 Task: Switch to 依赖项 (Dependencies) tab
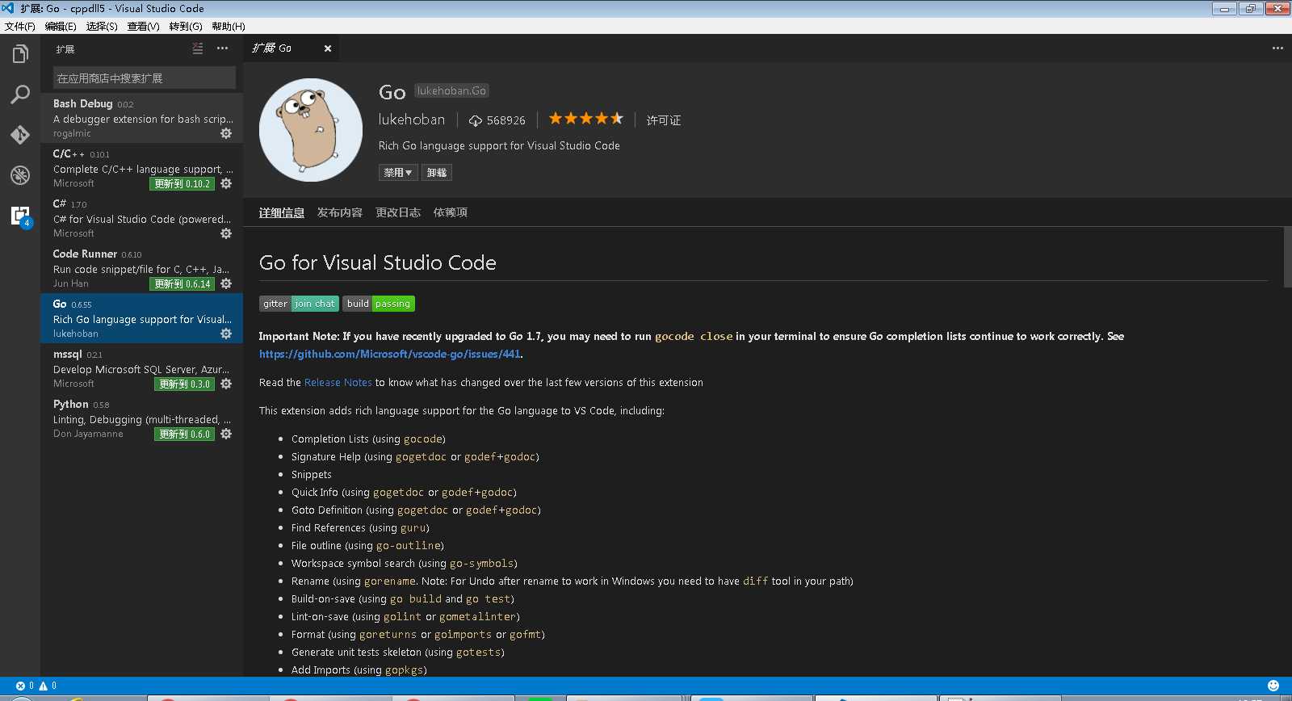click(451, 212)
